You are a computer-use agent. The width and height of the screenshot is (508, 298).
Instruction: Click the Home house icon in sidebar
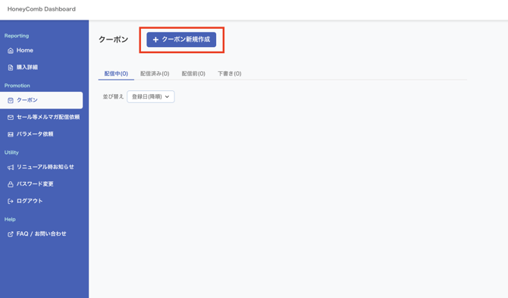click(x=11, y=51)
